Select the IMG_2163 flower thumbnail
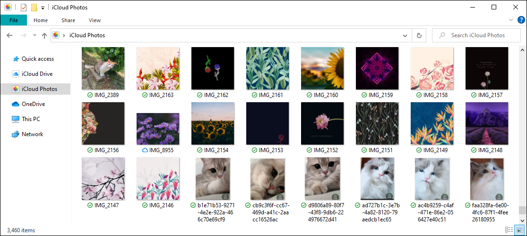The image size is (527, 236). [x=158, y=68]
